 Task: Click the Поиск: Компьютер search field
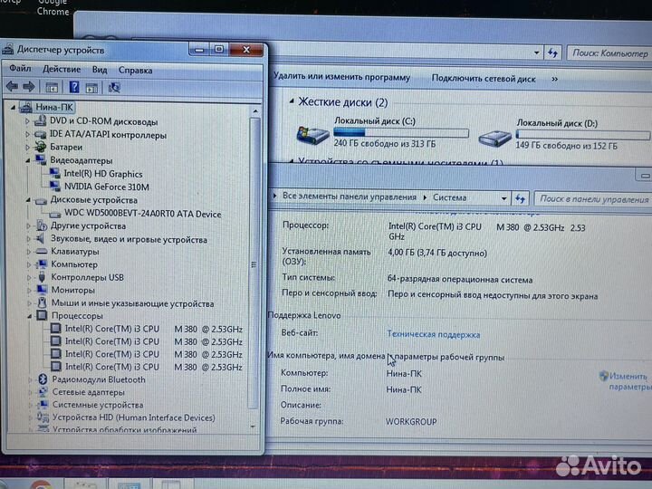pos(609,53)
